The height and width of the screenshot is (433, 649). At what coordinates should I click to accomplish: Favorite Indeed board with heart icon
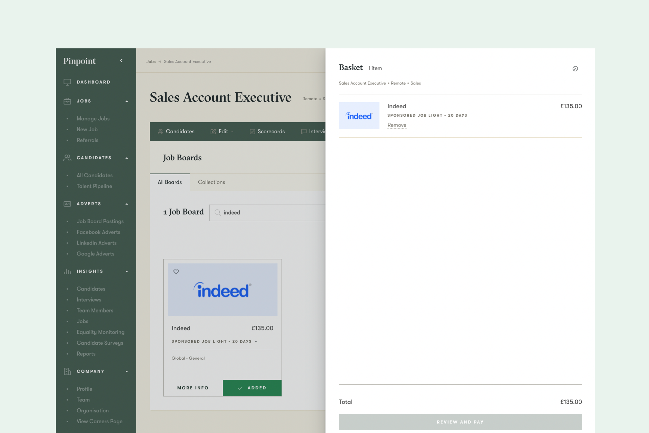[x=176, y=272]
